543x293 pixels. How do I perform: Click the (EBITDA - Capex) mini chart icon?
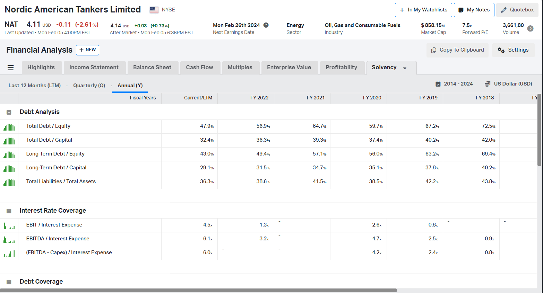coord(9,254)
